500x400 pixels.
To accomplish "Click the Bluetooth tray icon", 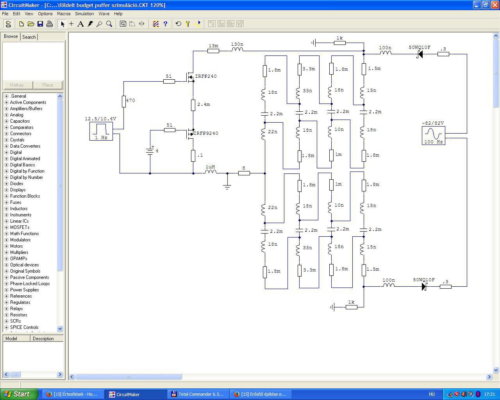I will tap(478, 394).
